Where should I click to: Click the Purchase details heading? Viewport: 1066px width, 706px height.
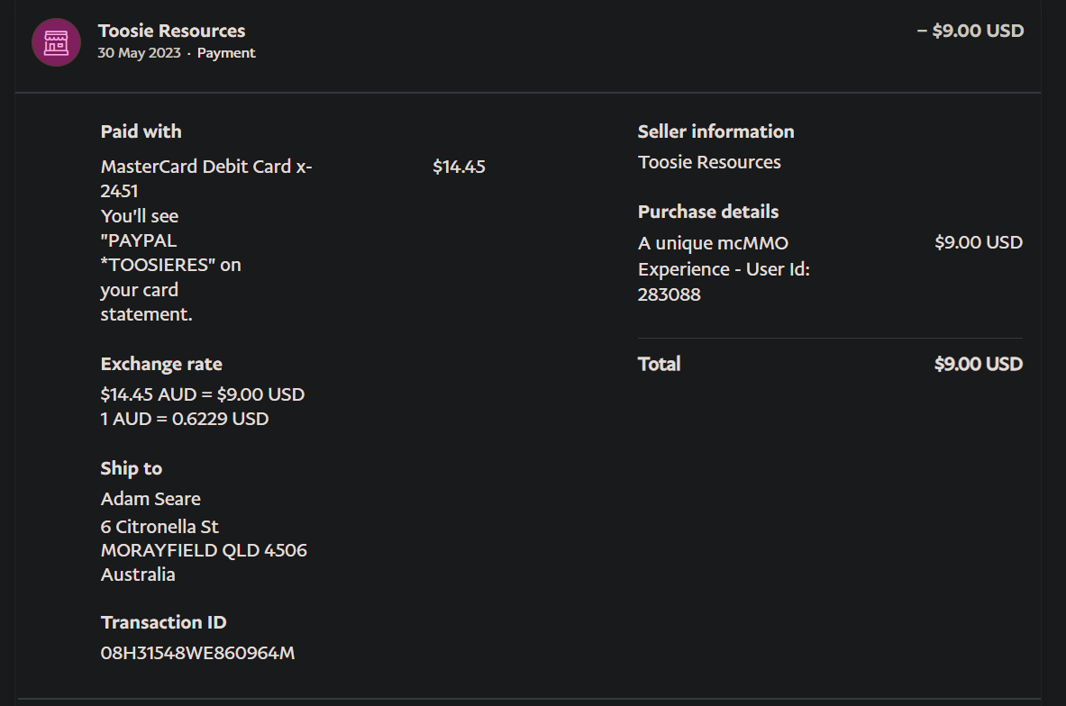coord(708,212)
